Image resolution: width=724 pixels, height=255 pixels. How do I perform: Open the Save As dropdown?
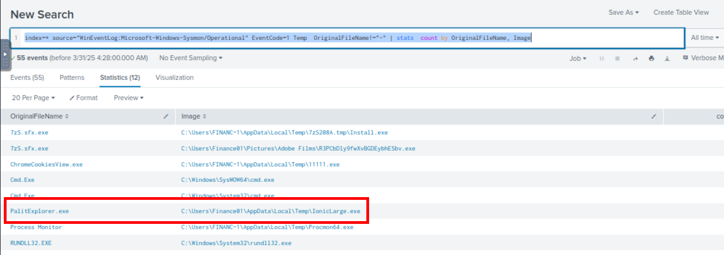[623, 13]
